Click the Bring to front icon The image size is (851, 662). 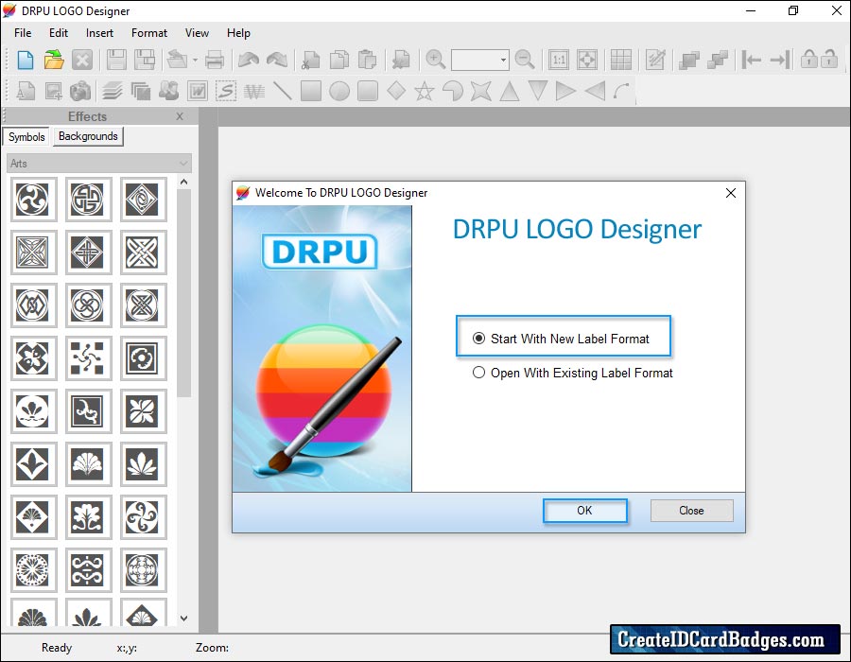(x=689, y=60)
